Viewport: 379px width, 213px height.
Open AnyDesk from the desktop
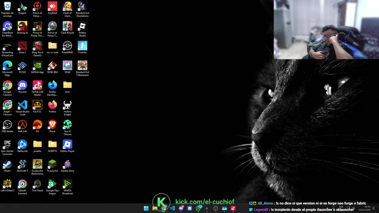52,8
